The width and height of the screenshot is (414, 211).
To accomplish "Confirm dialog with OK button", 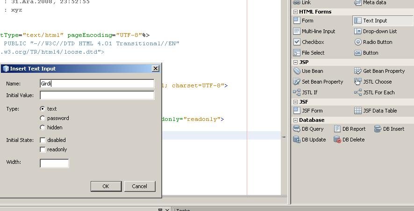I will (106, 186).
